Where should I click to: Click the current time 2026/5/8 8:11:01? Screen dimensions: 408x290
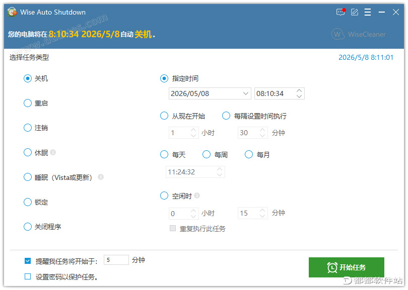[366, 57]
